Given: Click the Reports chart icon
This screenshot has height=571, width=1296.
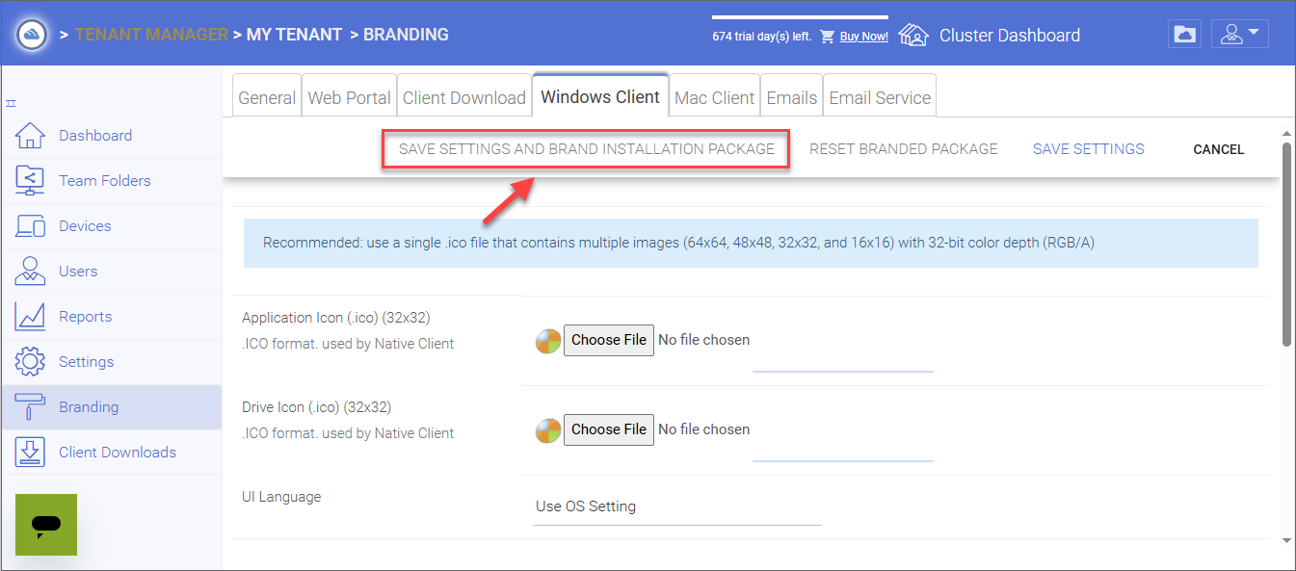Looking at the screenshot, I should click(x=30, y=317).
